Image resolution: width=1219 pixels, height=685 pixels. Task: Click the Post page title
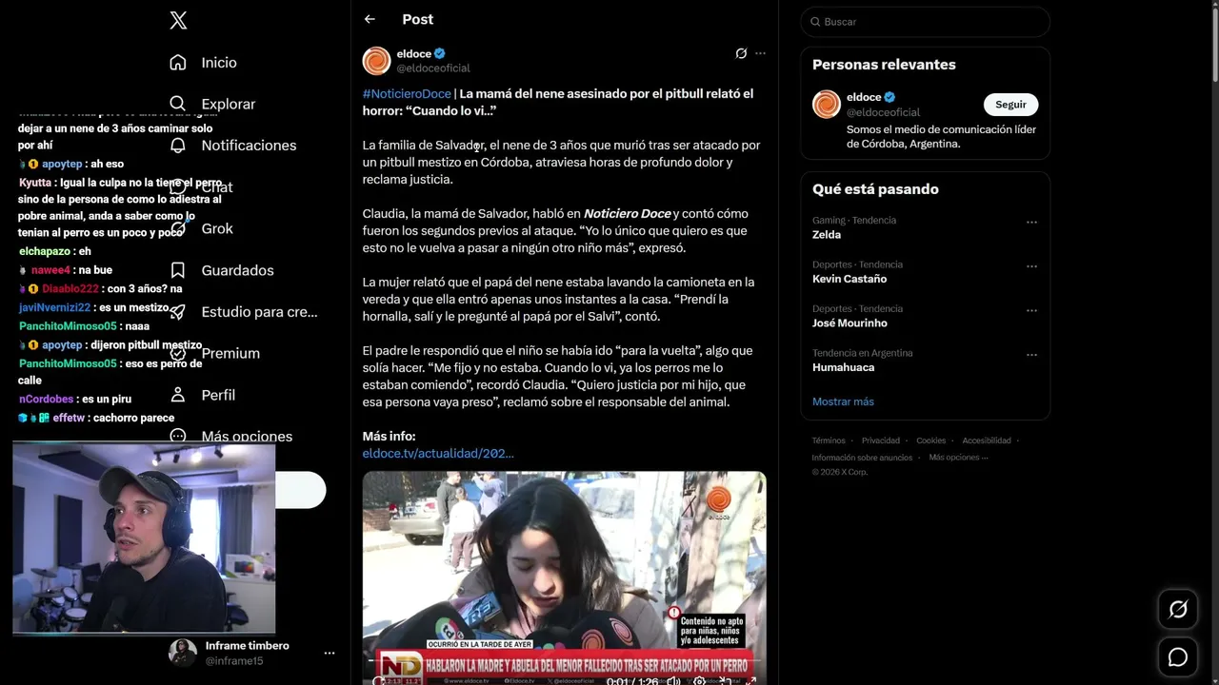tap(417, 19)
